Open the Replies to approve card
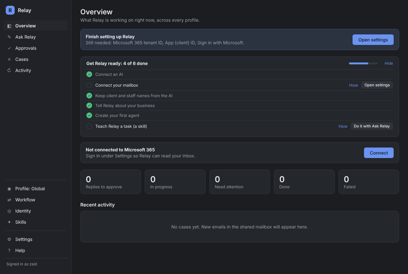 click(111, 182)
